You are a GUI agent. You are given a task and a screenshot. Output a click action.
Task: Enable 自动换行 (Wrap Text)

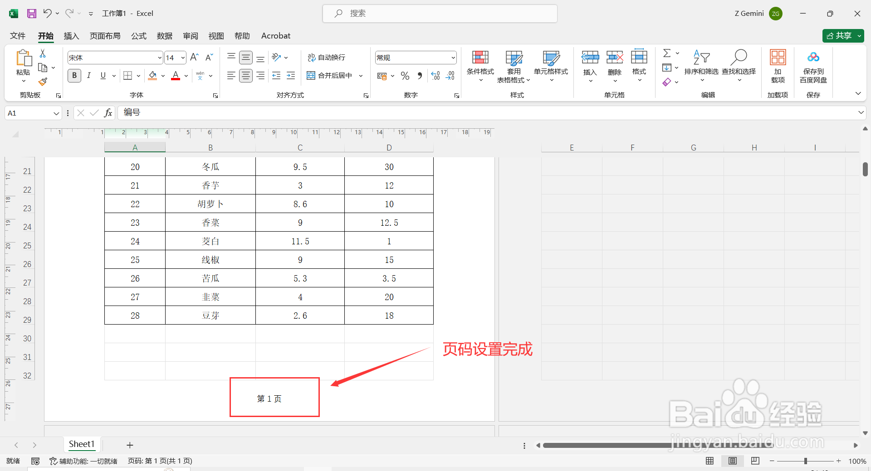[328, 57]
